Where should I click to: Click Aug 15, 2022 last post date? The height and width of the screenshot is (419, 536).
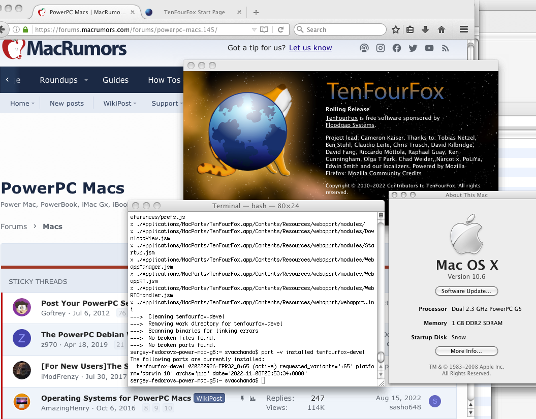(398, 398)
